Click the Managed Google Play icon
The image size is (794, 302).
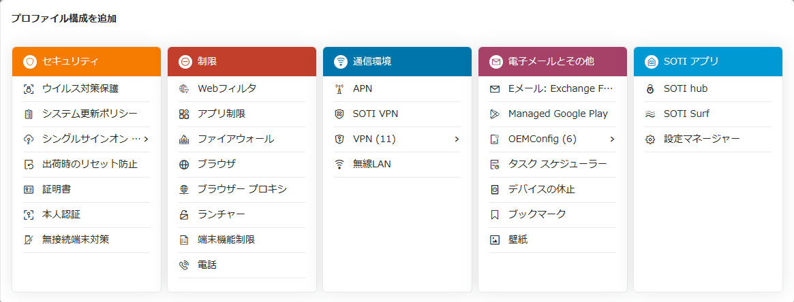click(495, 114)
